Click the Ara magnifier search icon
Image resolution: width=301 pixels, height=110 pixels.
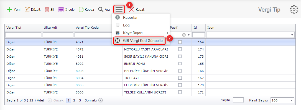(x=101, y=9)
